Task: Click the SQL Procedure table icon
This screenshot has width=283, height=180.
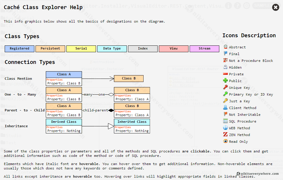Action: pyautogui.click(x=225, y=121)
